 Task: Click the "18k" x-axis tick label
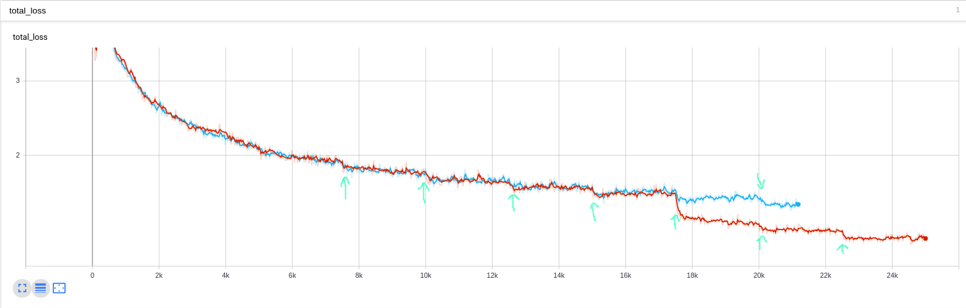click(692, 275)
